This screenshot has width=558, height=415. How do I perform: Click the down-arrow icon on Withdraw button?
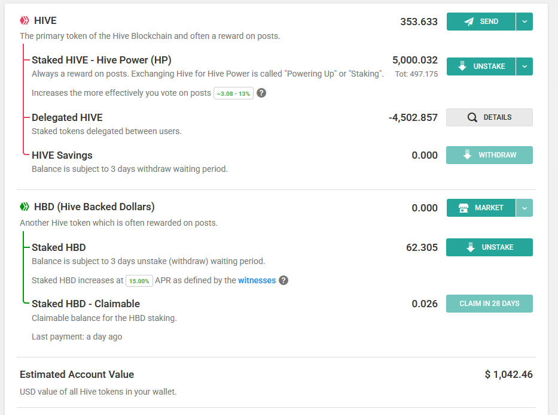tap(468, 155)
